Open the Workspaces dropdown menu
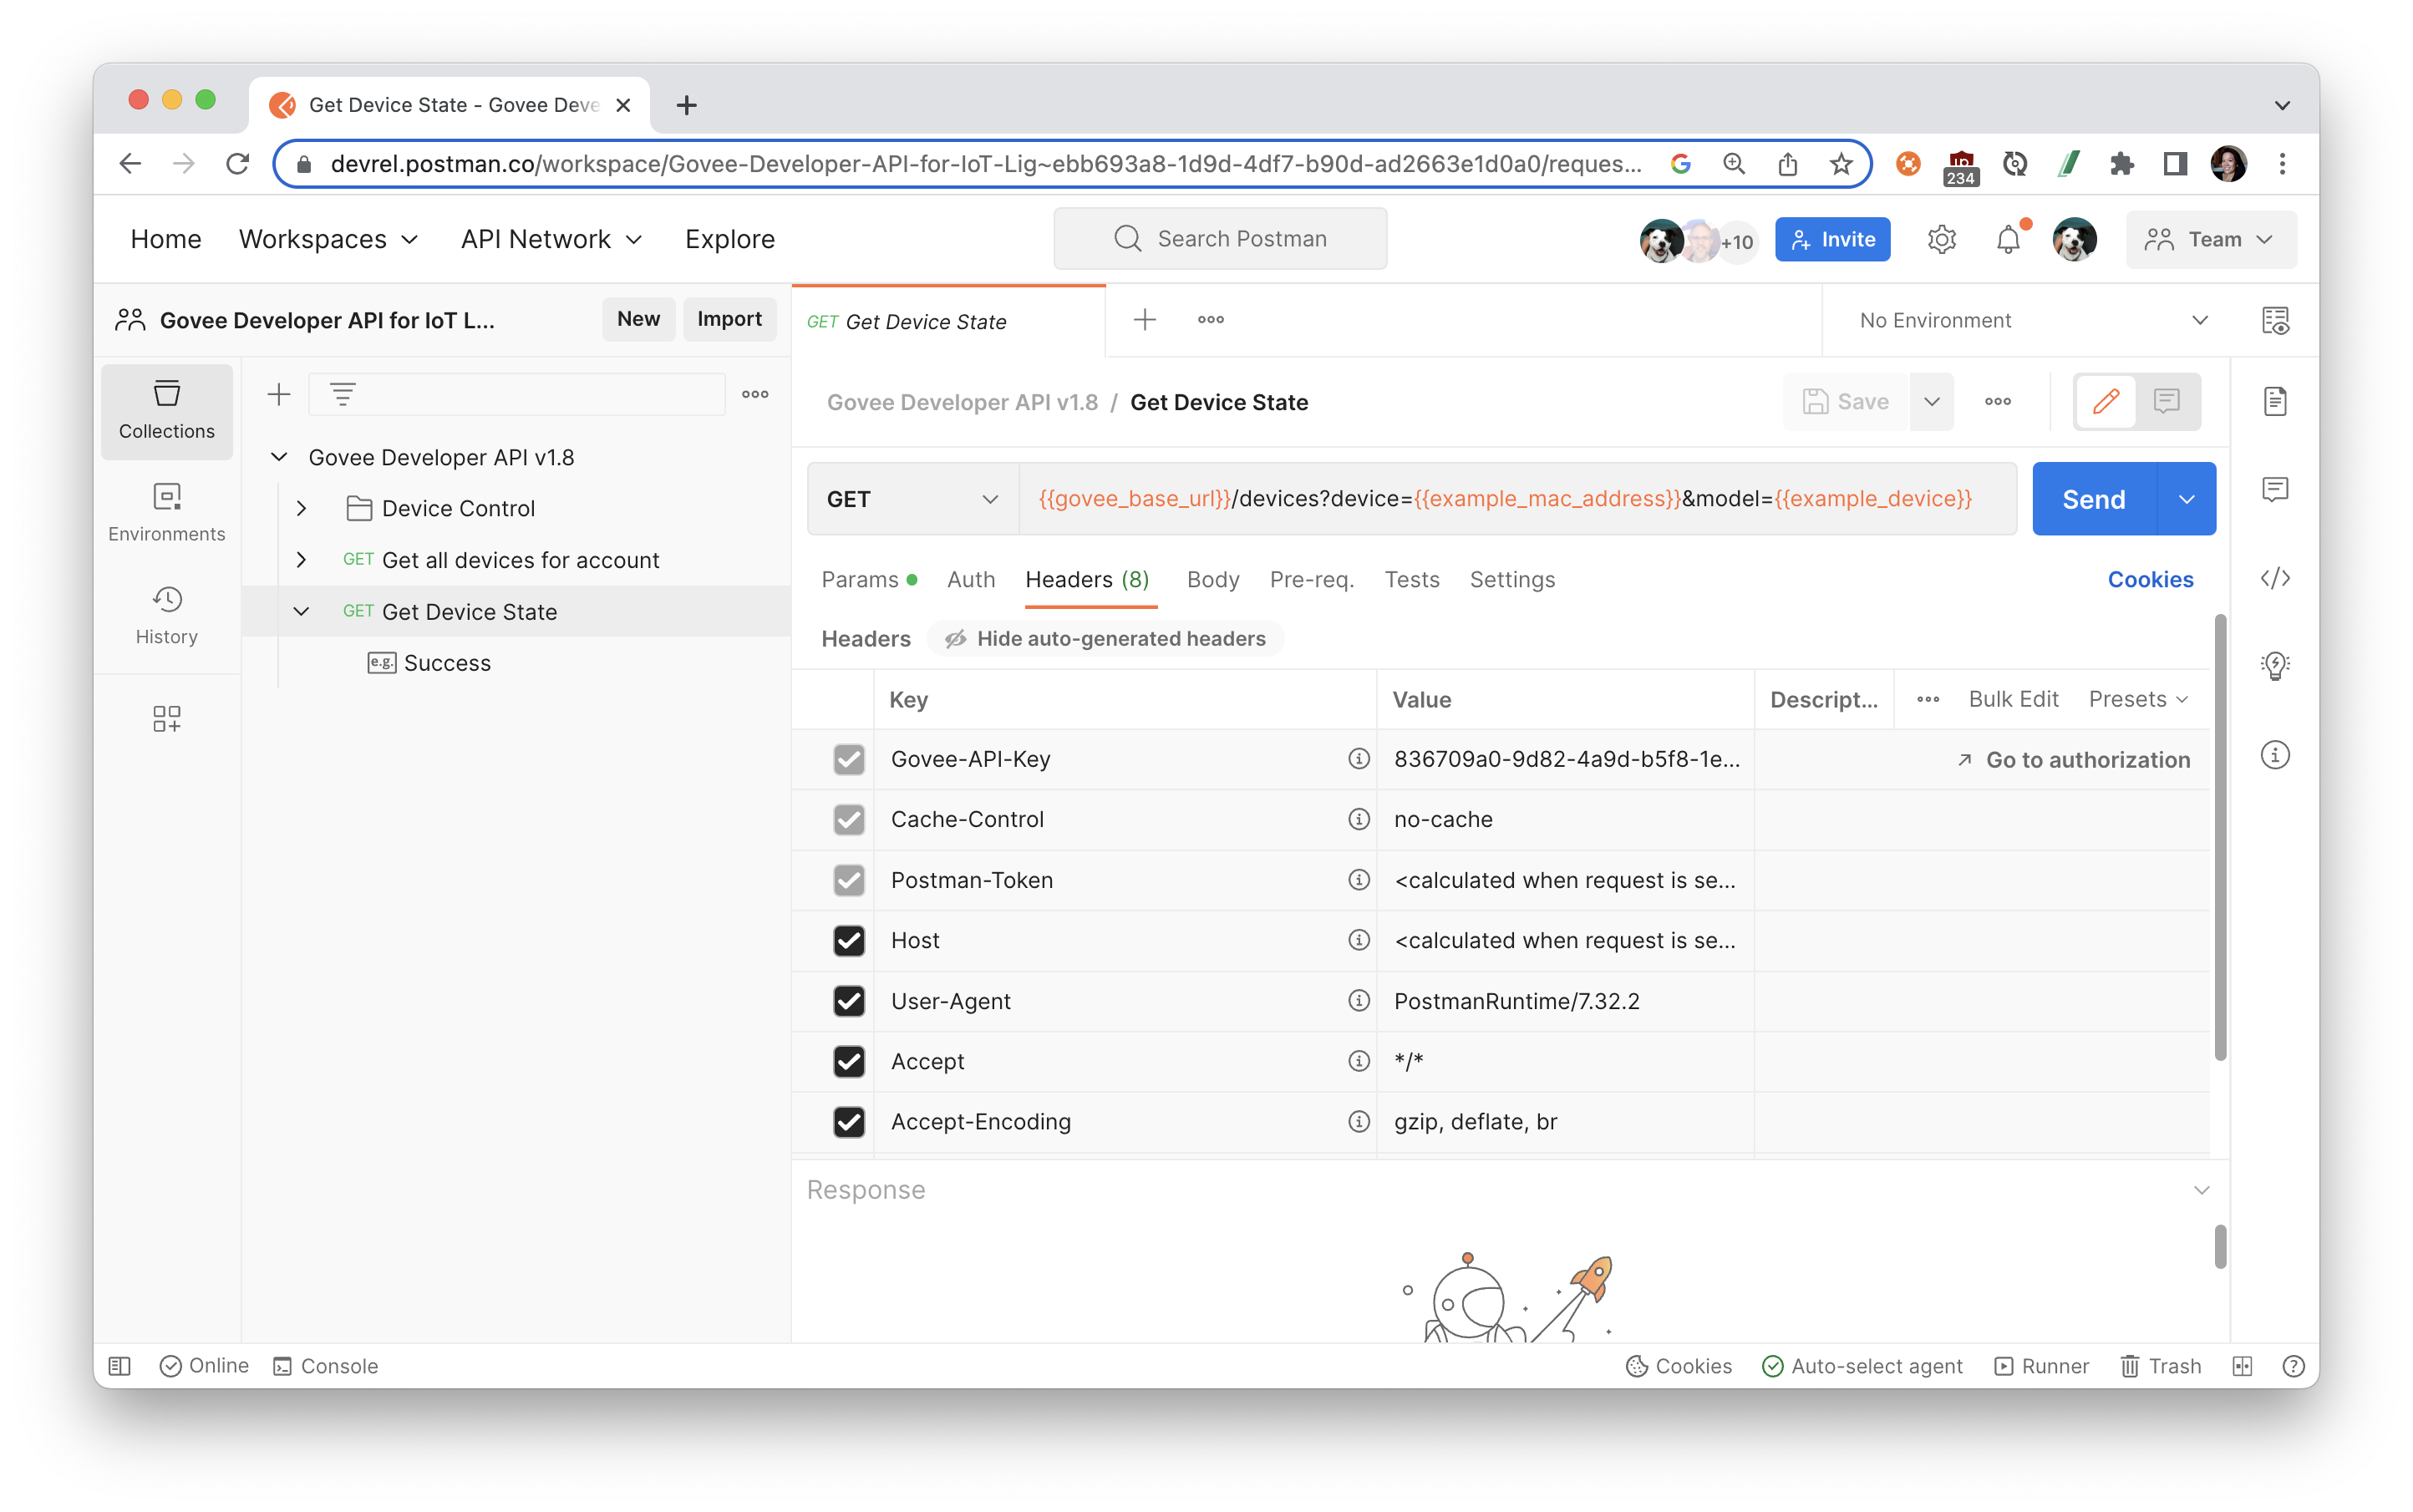 coord(328,240)
